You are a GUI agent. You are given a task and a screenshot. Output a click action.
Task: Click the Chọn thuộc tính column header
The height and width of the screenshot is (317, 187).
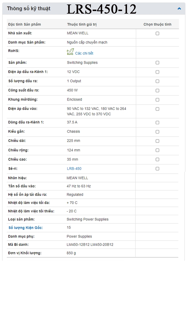(x=157, y=24)
